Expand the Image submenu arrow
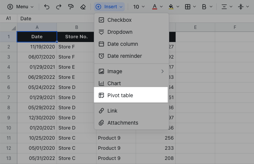 163,71
